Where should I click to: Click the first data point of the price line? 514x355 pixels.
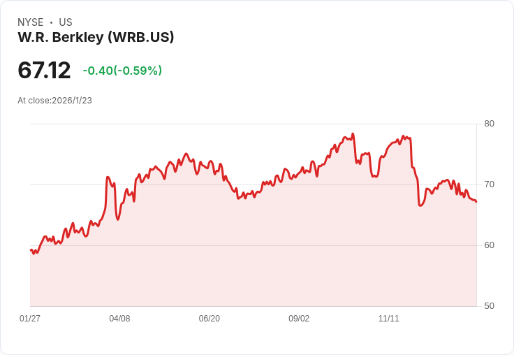click(x=31, y=250)
